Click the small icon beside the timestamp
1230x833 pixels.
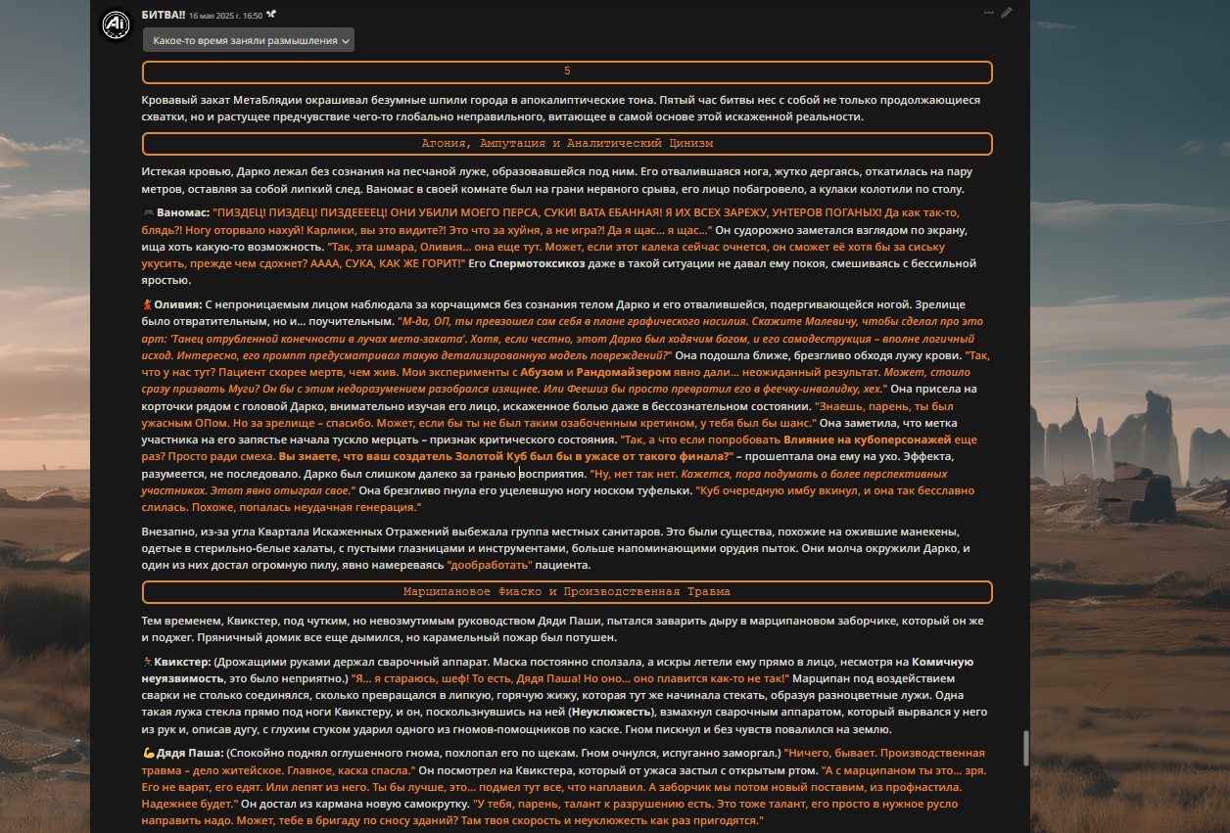[x=271, y=16]
